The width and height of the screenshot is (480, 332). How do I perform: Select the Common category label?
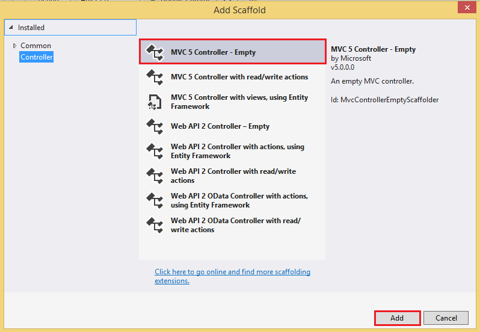tap(35, 46)
